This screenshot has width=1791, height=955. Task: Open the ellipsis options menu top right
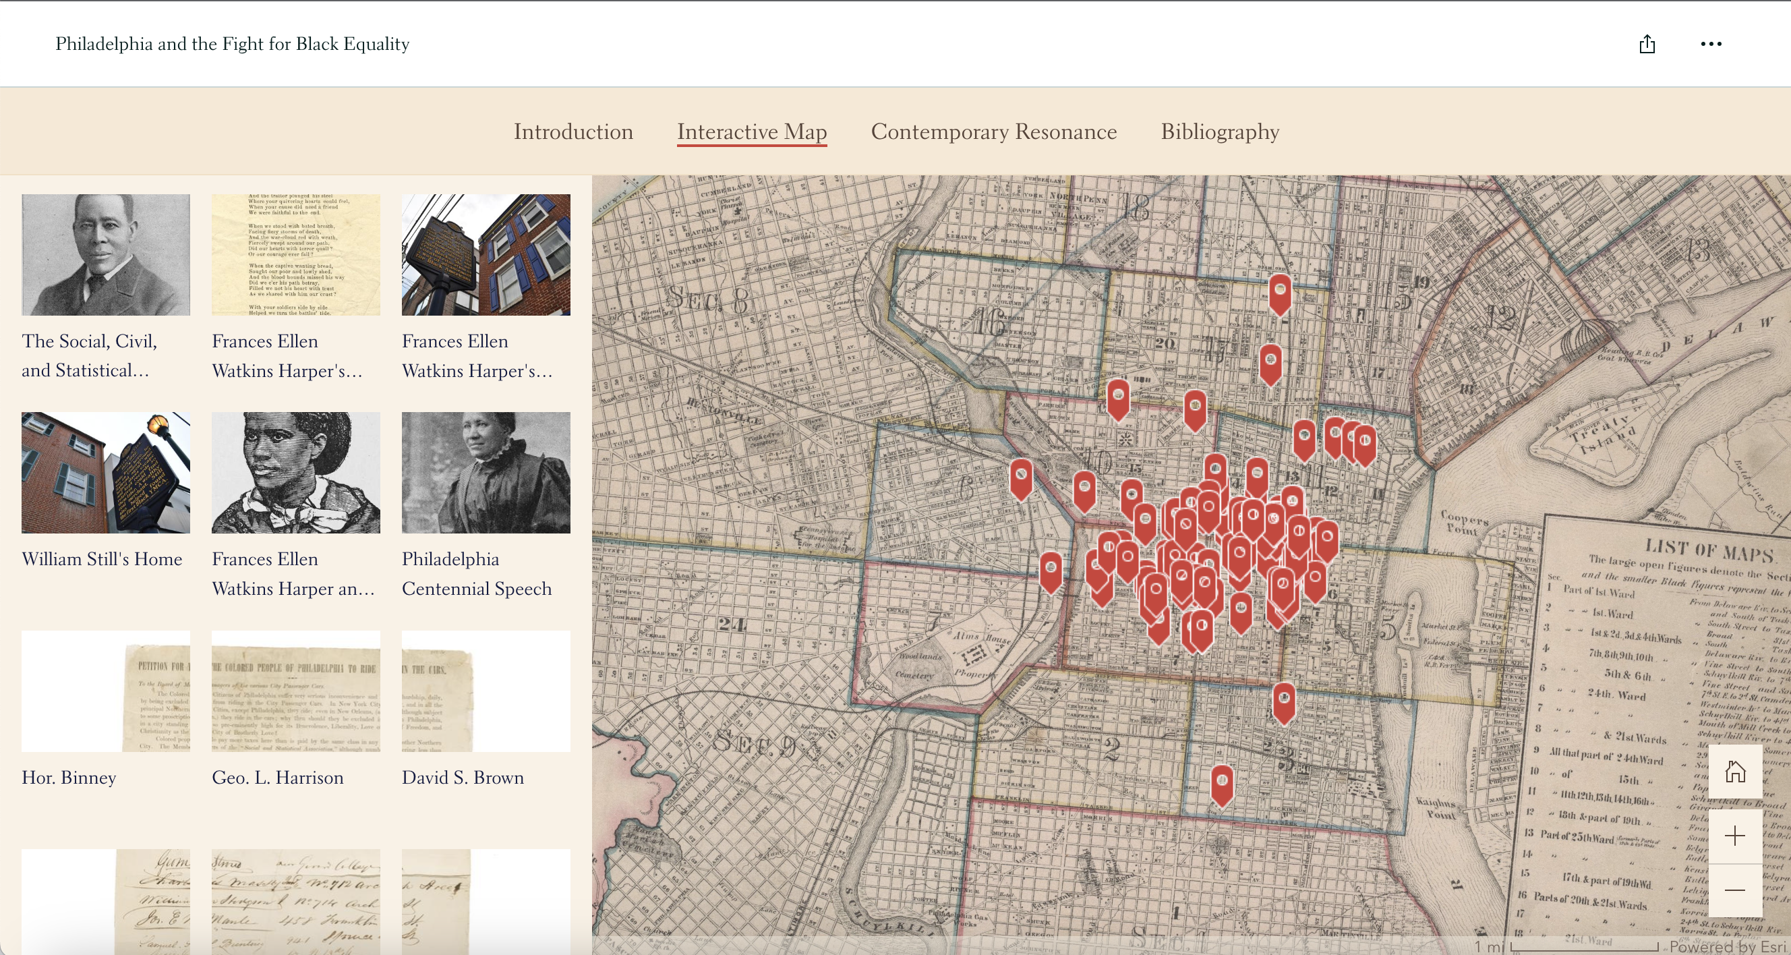click(x=1711, y=44)
